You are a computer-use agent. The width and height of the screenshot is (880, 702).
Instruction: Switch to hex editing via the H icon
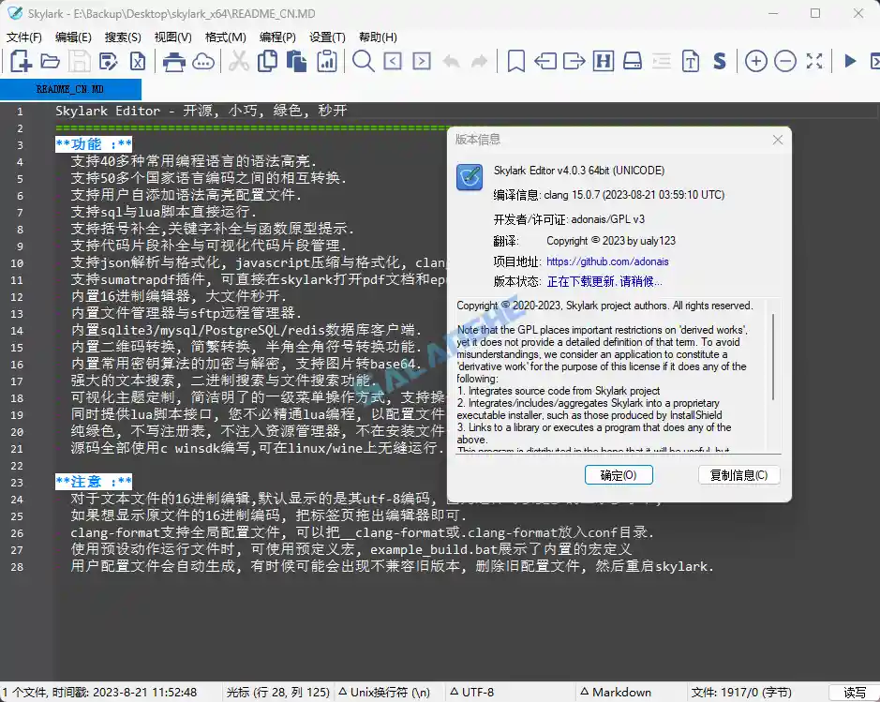[604, 60]
